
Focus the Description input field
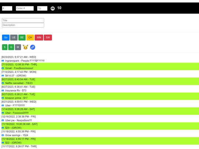click(x=23, y=25)
